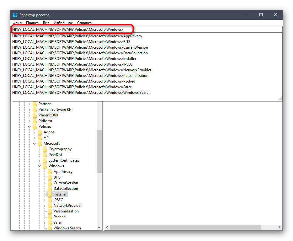Collapse the Windows tree node

(x=40, y=166)
